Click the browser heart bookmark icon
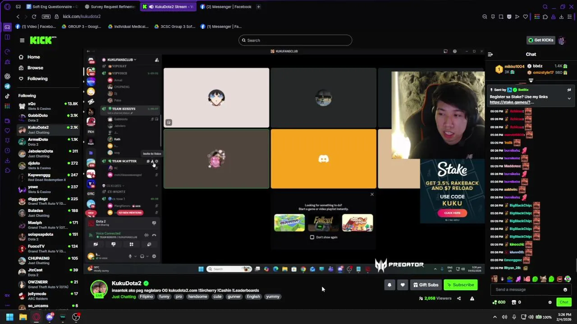This screenshot has width=577, height=324. click(525, 17)
